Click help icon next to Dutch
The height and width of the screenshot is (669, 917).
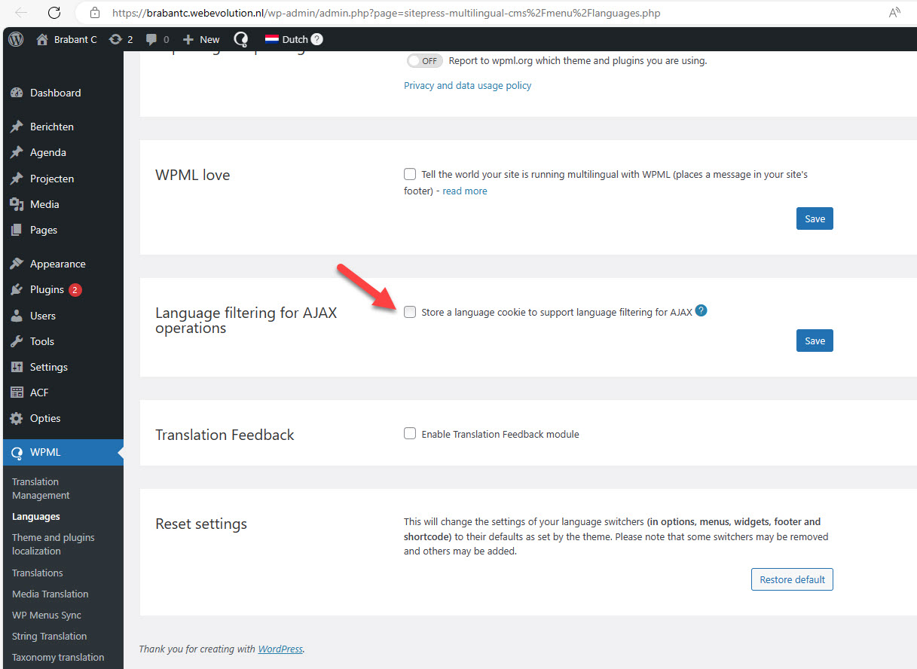coord(317,39)
